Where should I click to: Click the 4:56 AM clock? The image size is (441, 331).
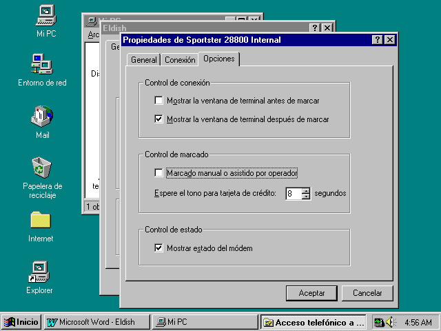418,322
